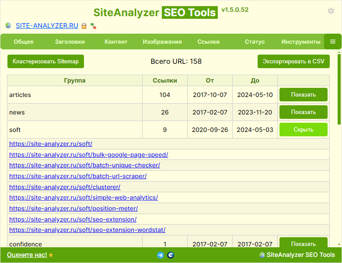Open the Изображения tab
This screenshot has height=263, width=342.
coord(162,42)
